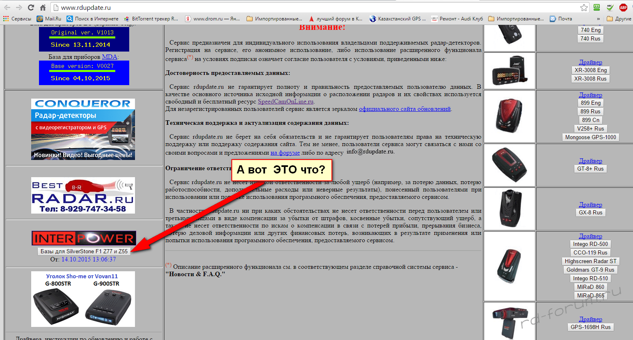Screen dimensions: 633x340
Task: Open the Mail.Ru bookmark
Action: click(49, 19)
